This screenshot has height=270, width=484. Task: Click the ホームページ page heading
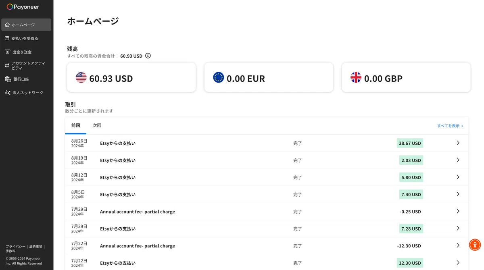[93, 21]
